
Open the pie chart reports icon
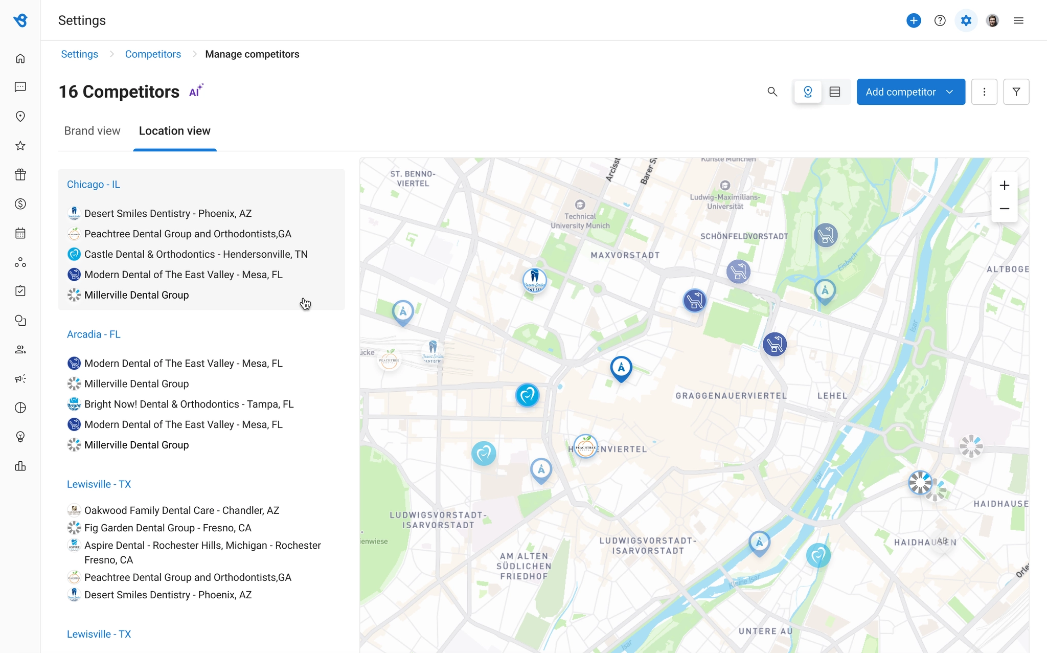point(20,408)
